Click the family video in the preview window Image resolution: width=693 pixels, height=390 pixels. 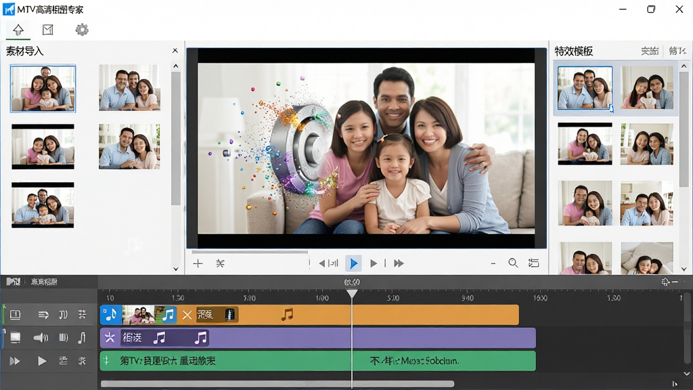pos(366,148)
